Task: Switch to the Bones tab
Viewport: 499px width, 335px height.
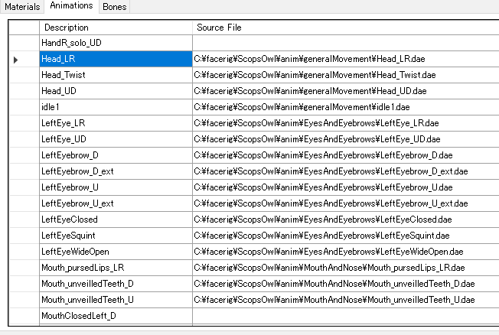Action: [115, 7]
